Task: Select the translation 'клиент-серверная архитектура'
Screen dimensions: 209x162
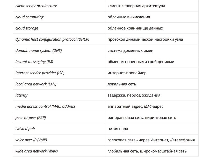Action: tap(136, 6)
